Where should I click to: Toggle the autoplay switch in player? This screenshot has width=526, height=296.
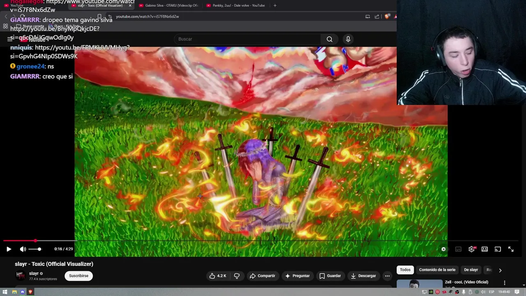[443, 249]
